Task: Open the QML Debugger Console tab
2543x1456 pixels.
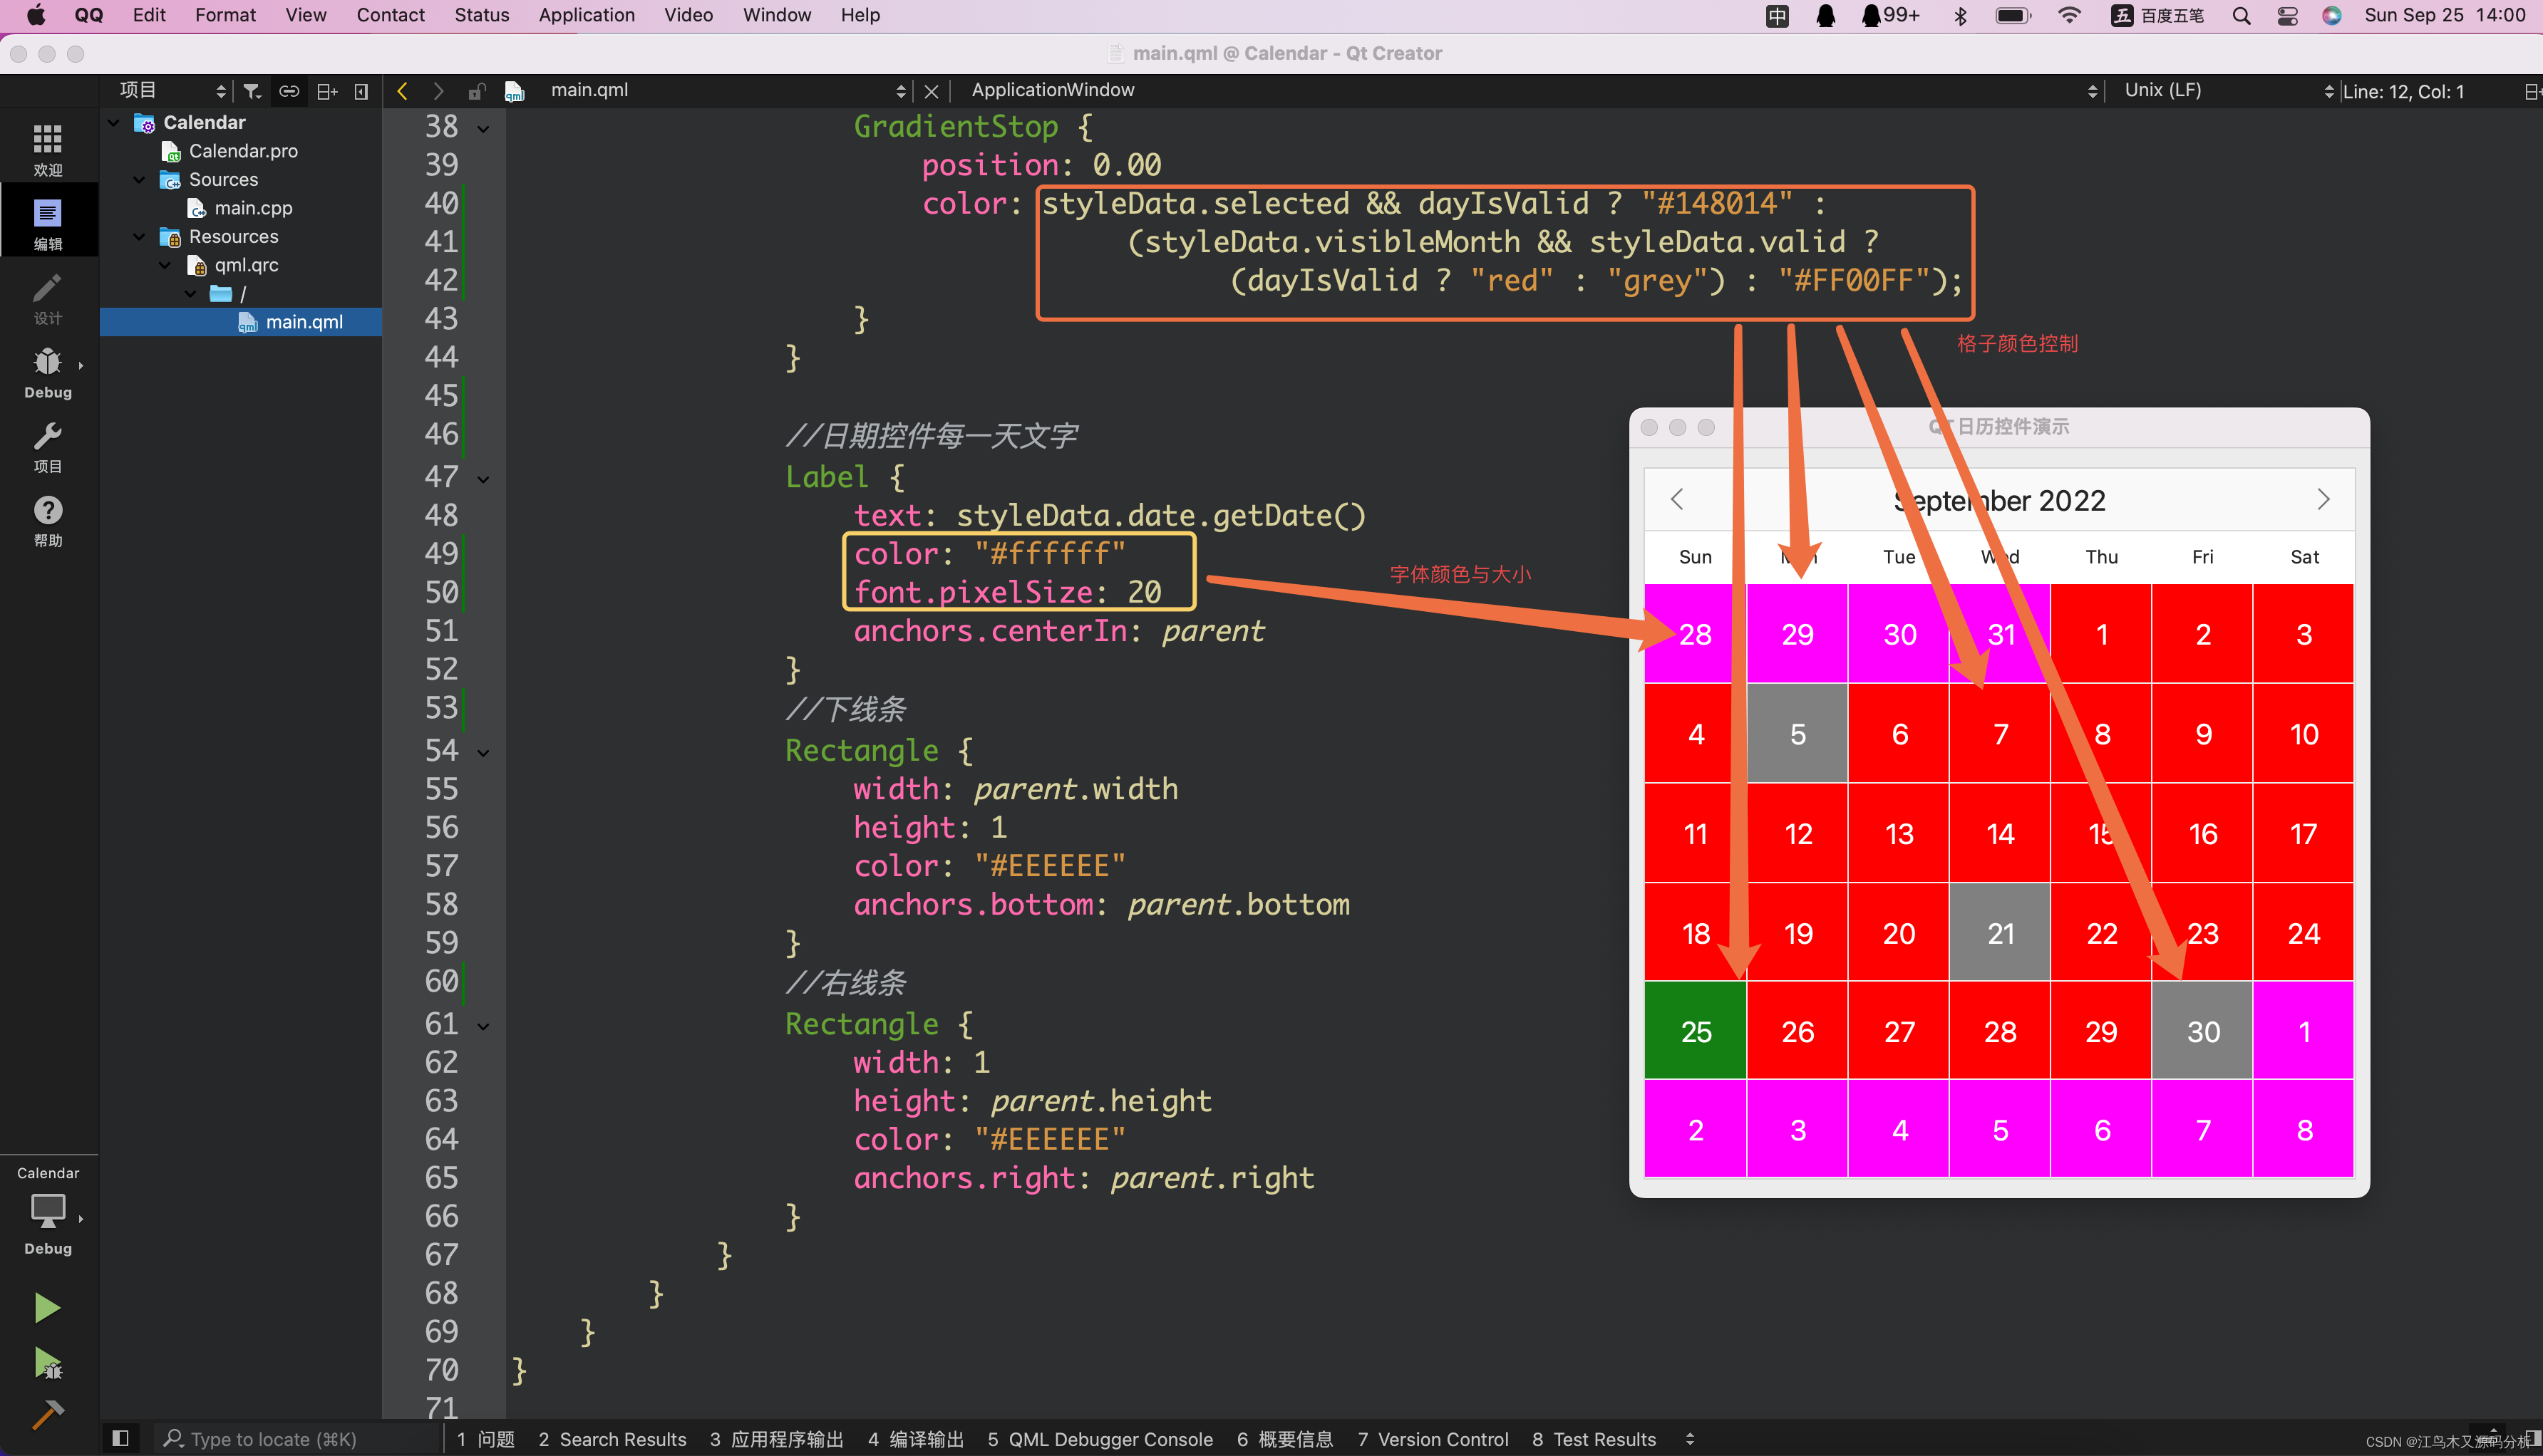Action: pos(1100,1438)
